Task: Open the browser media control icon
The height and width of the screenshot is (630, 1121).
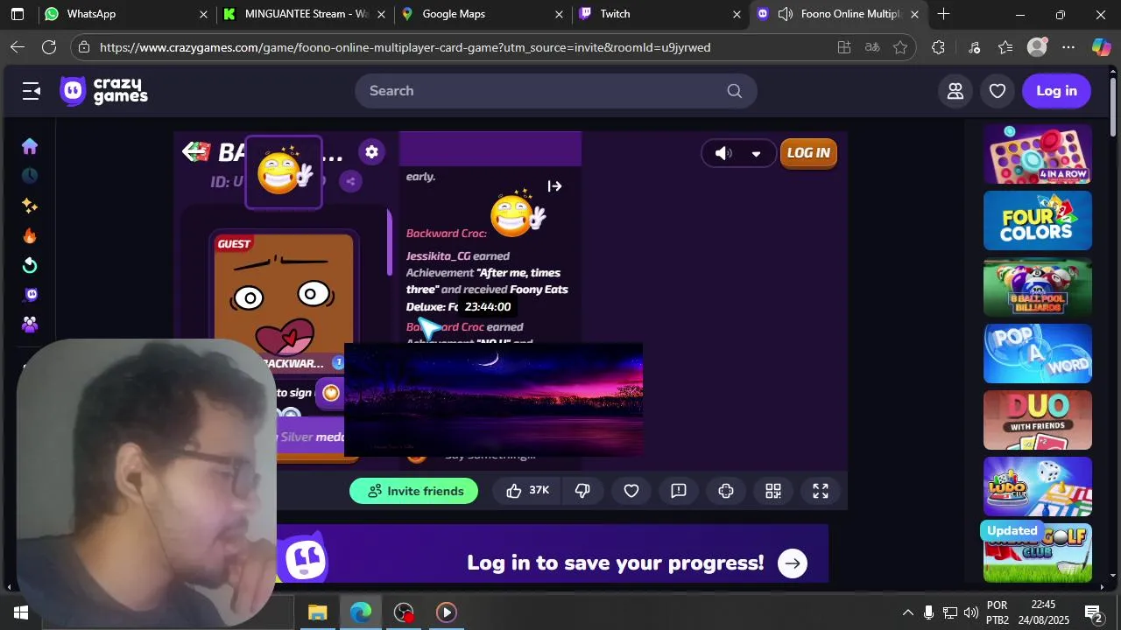Action: [x=974, y=47]
